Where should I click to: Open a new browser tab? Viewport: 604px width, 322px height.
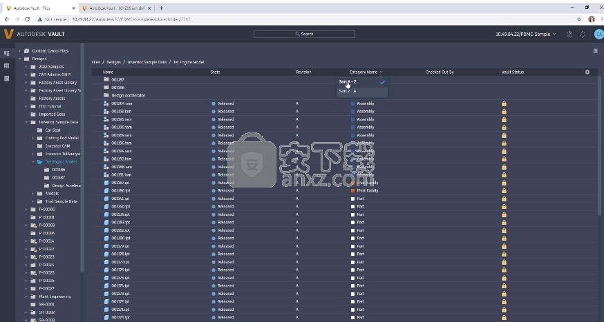click(161, 8)
